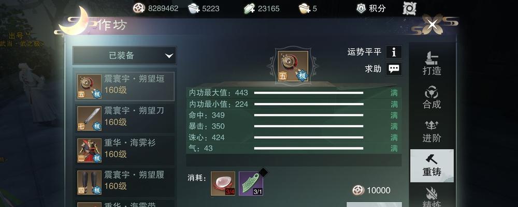The height and width of the screenshot is (207, 518).
Task: Switch to the 合成 synthesis tab
Action: 432,97
